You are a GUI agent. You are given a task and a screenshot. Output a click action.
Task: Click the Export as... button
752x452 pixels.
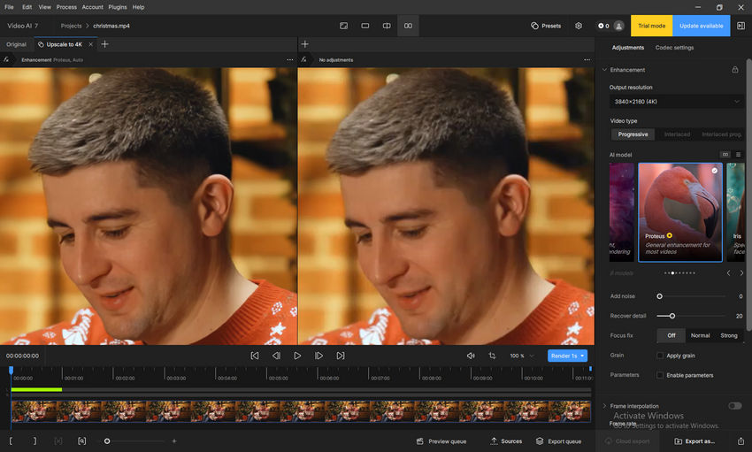(694, 441)
